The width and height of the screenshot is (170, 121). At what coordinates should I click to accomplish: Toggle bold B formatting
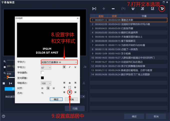(x=64, y=67)
